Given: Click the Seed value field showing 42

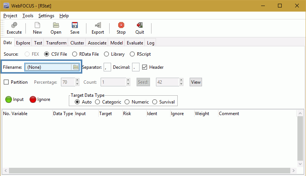Looking at the screenshot, I should coord(168,82).
